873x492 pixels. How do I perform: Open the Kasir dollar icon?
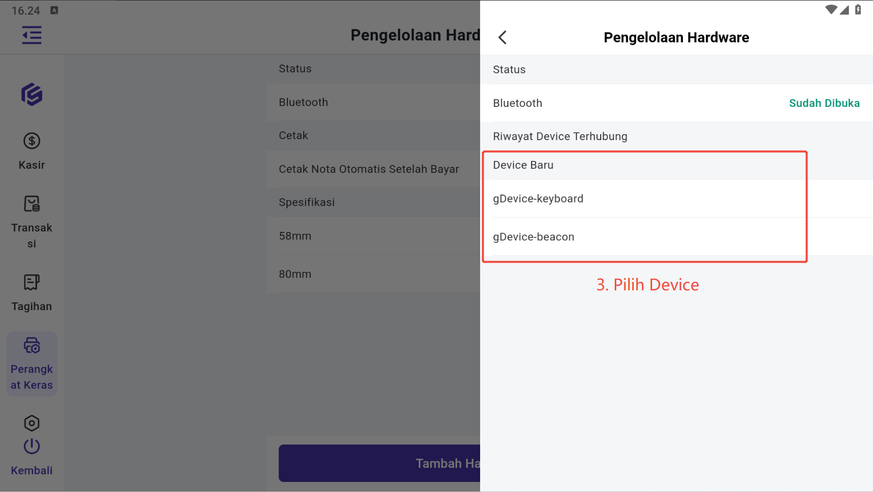[x=32, y=141]
